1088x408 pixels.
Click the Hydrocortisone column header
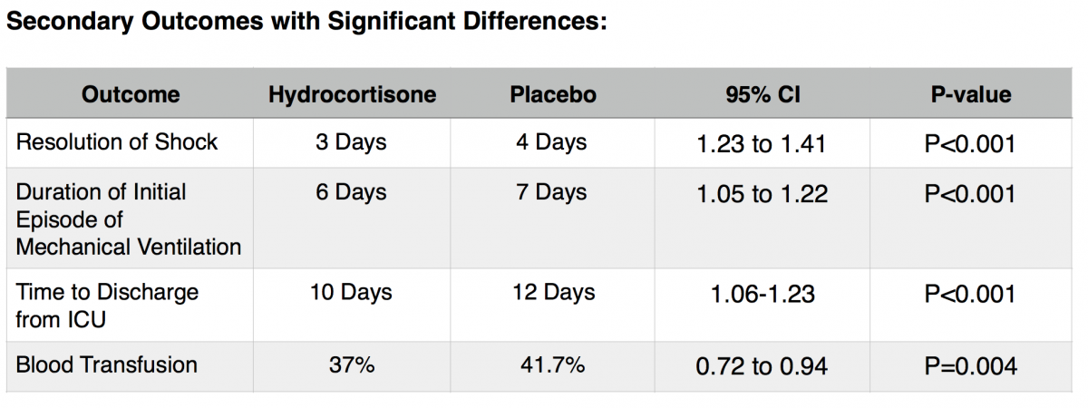[x=352, y=94]
